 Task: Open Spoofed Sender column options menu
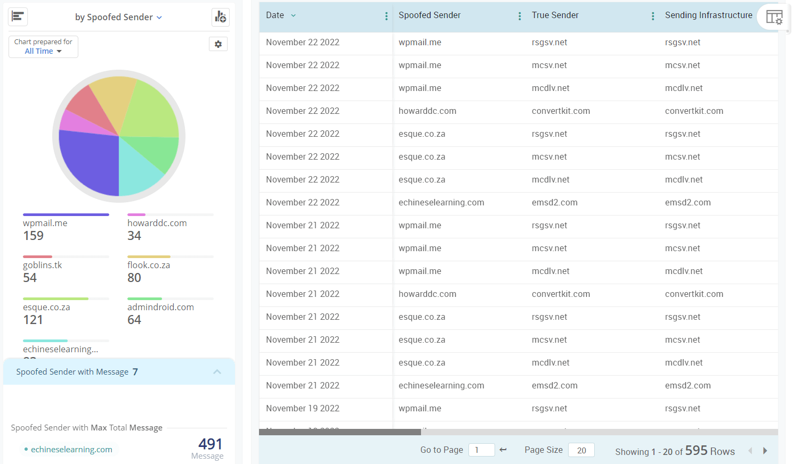(520, 16)
